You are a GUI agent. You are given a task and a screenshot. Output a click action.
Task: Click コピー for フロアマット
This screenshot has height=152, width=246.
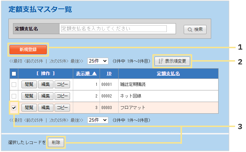click(x=62, y=108)
